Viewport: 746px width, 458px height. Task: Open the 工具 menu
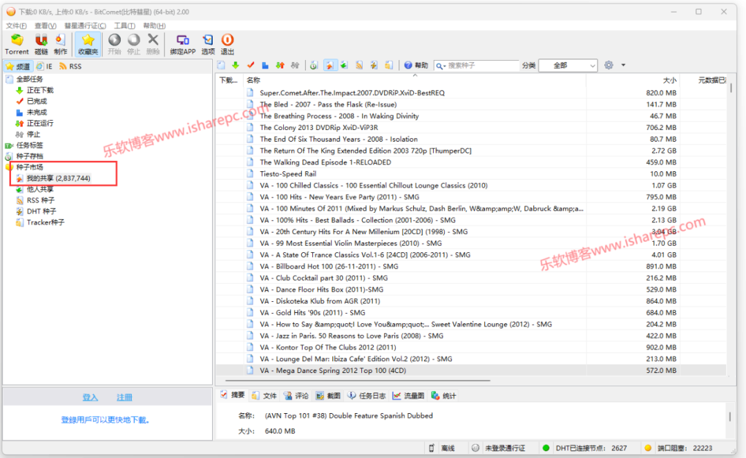[124, 26]
